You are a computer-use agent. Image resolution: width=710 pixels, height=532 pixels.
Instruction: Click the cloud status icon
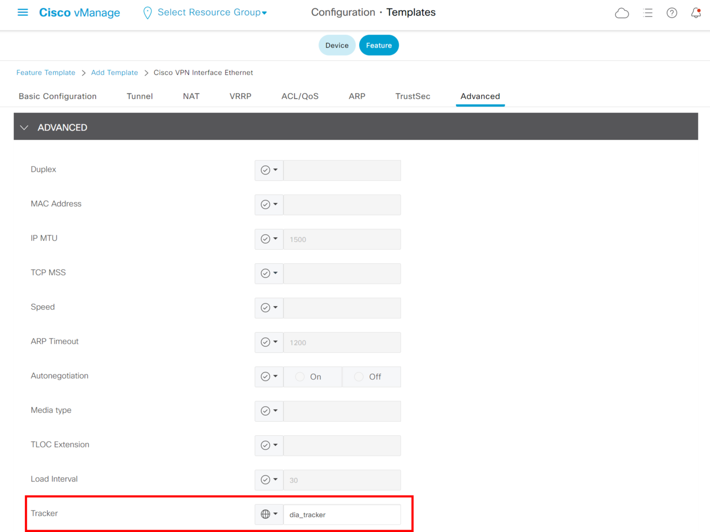tap(622, 13)
